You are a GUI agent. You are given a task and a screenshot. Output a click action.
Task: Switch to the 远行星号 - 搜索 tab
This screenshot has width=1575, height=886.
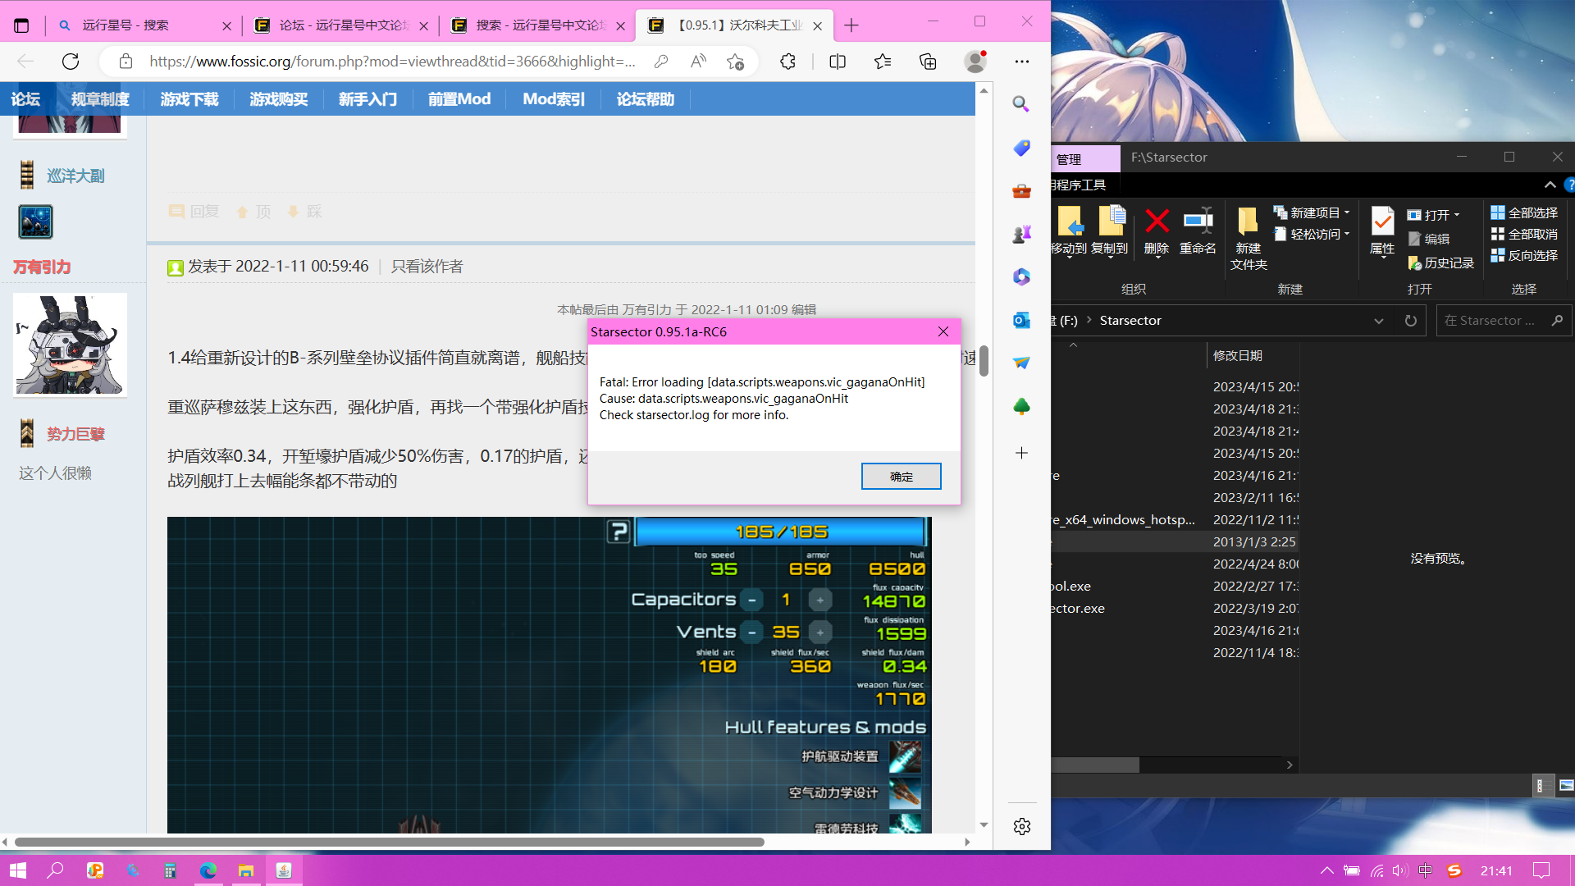126,25
